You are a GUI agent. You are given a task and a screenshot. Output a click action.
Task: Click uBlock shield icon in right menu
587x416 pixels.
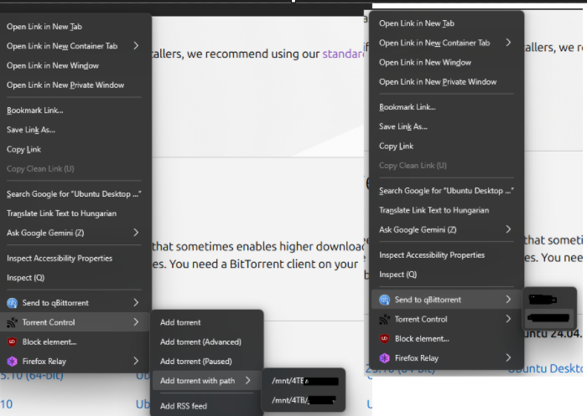click(x=384, y=339)
